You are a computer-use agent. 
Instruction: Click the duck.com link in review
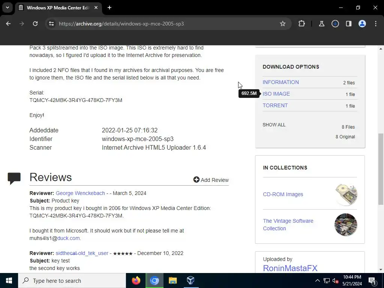(68, 238)
